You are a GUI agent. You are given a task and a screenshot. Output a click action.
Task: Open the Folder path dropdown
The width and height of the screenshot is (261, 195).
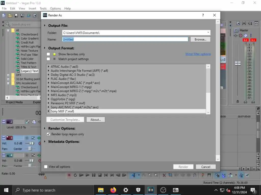(208, 32)
